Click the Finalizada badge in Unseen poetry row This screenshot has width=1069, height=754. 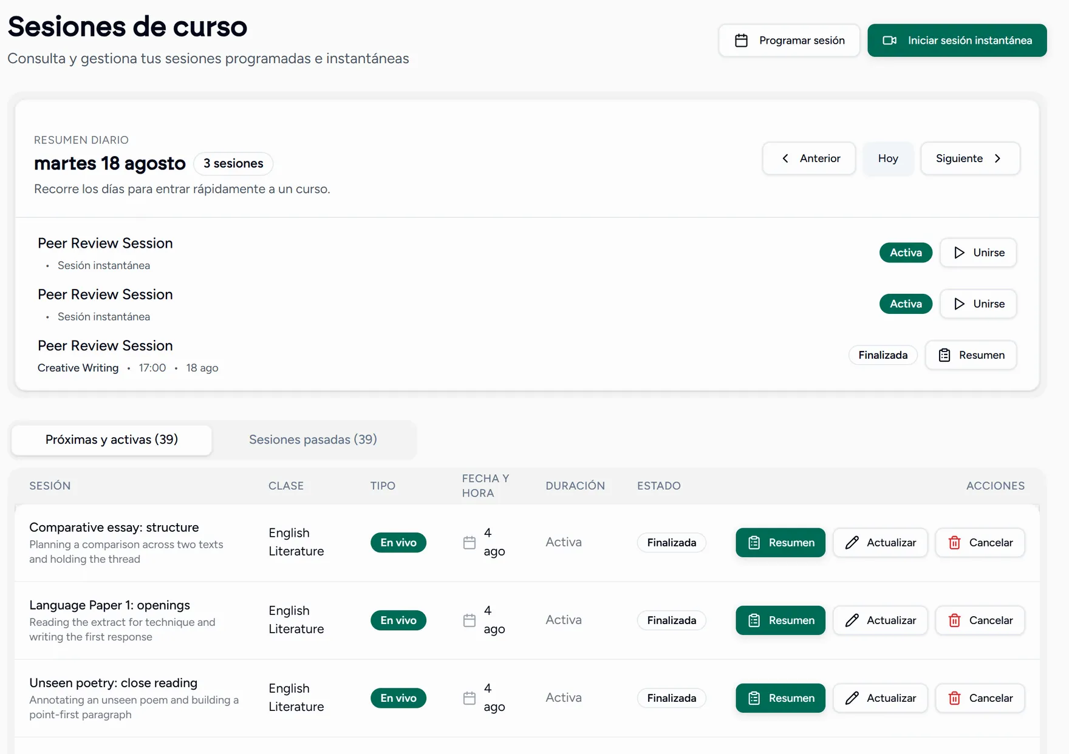pos(672,698)
